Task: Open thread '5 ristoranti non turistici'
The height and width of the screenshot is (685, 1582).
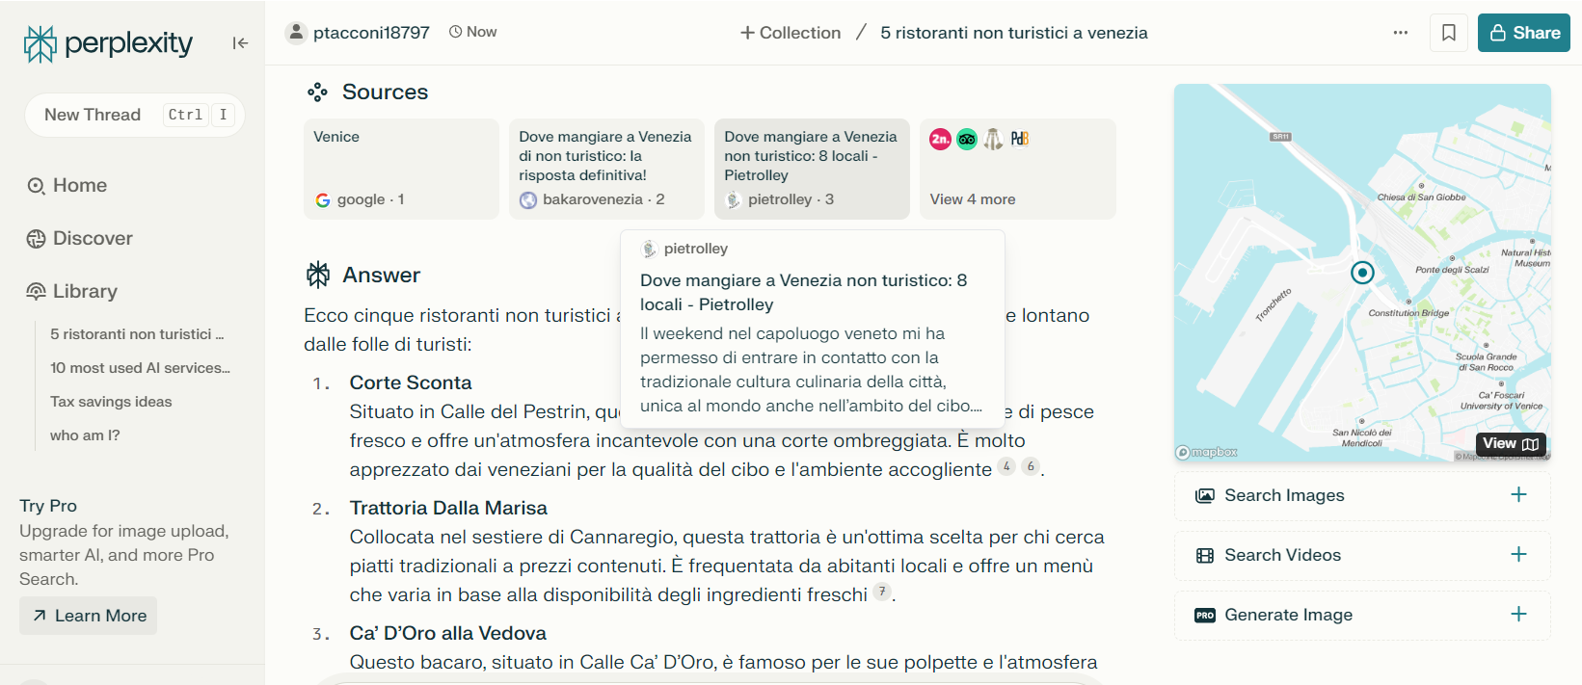Action: click(x=137, y=334)
